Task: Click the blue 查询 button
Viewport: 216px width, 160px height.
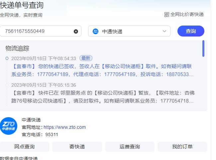Action: [191, 31]
